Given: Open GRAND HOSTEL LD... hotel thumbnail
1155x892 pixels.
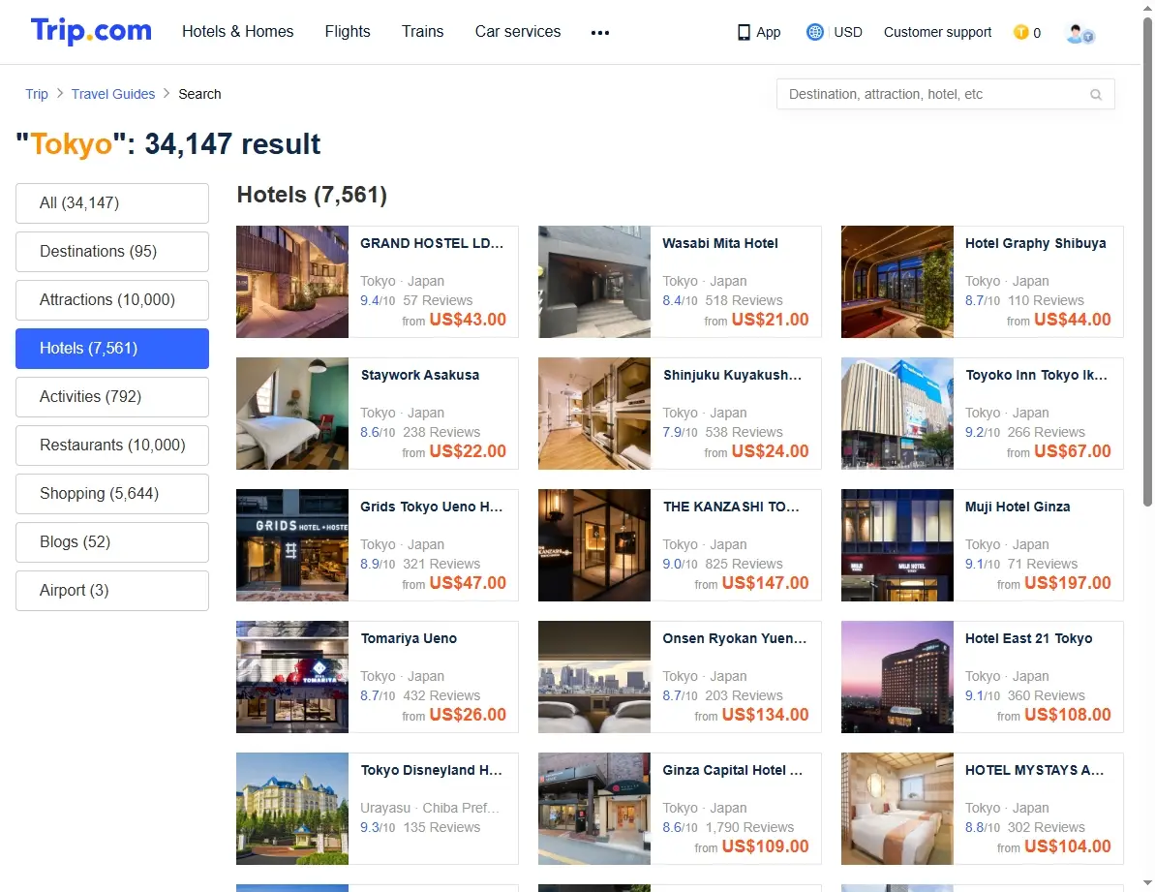Looking at the screenshot, I should click(292, 282).
